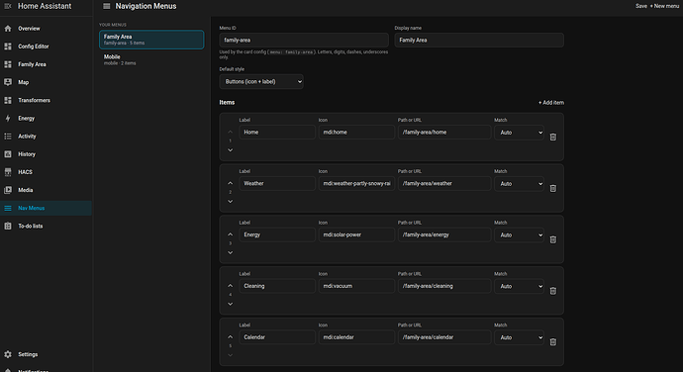This screenshot has height=372, width=683.
Task: Move the Cleaning item up
Action: point(231,286)
